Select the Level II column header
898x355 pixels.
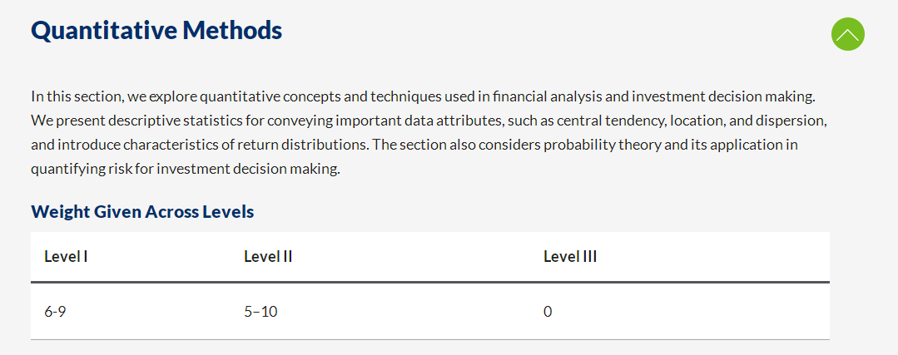pyautogui.click(x=268, y=257)
